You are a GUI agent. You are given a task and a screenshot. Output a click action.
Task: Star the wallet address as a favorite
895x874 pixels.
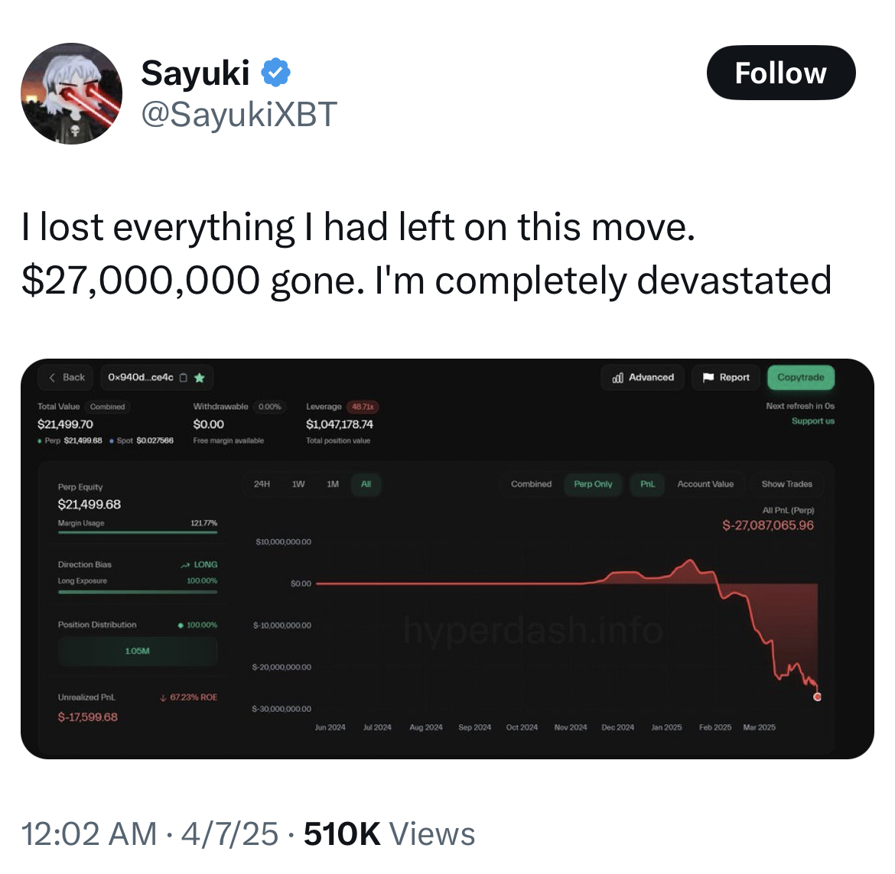(200, 377)
